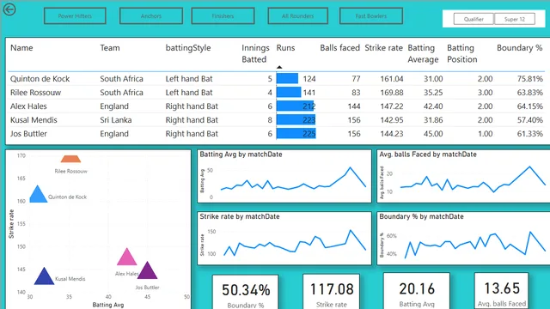The image size is (550, 309).
Task: Click the 20.16 Batting Avg card
Action: tap(417, 291)
